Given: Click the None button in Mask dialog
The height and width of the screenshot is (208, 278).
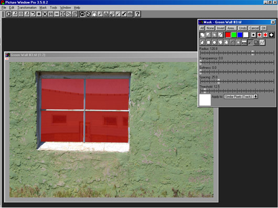Looking at the screenshot, I should [210, 28].
